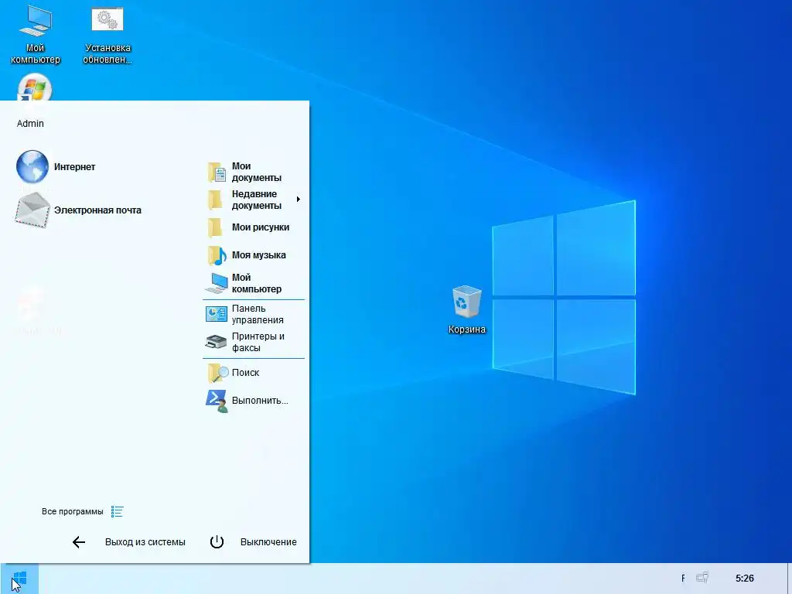Click the Все программы list icon
This screenshot has width=792, height=594.
click(118, 512)
